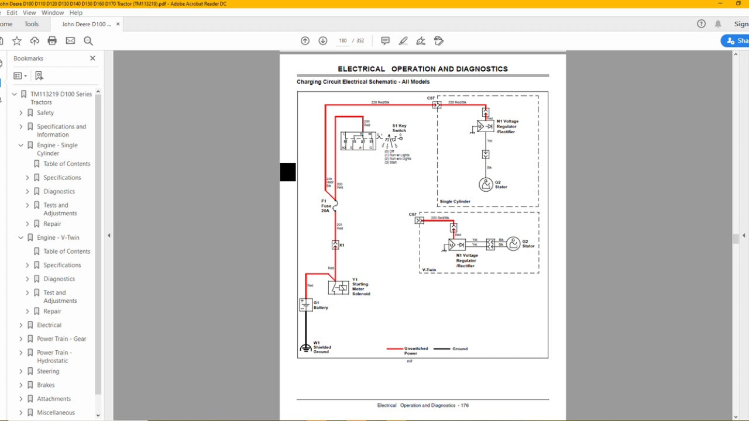The image size is (749, 421).
Task: Open the Miscellaneous bookmark
Action: tap(56, 413)
